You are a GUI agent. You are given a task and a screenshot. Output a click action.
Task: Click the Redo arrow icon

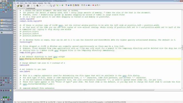(x=47, y=5)
